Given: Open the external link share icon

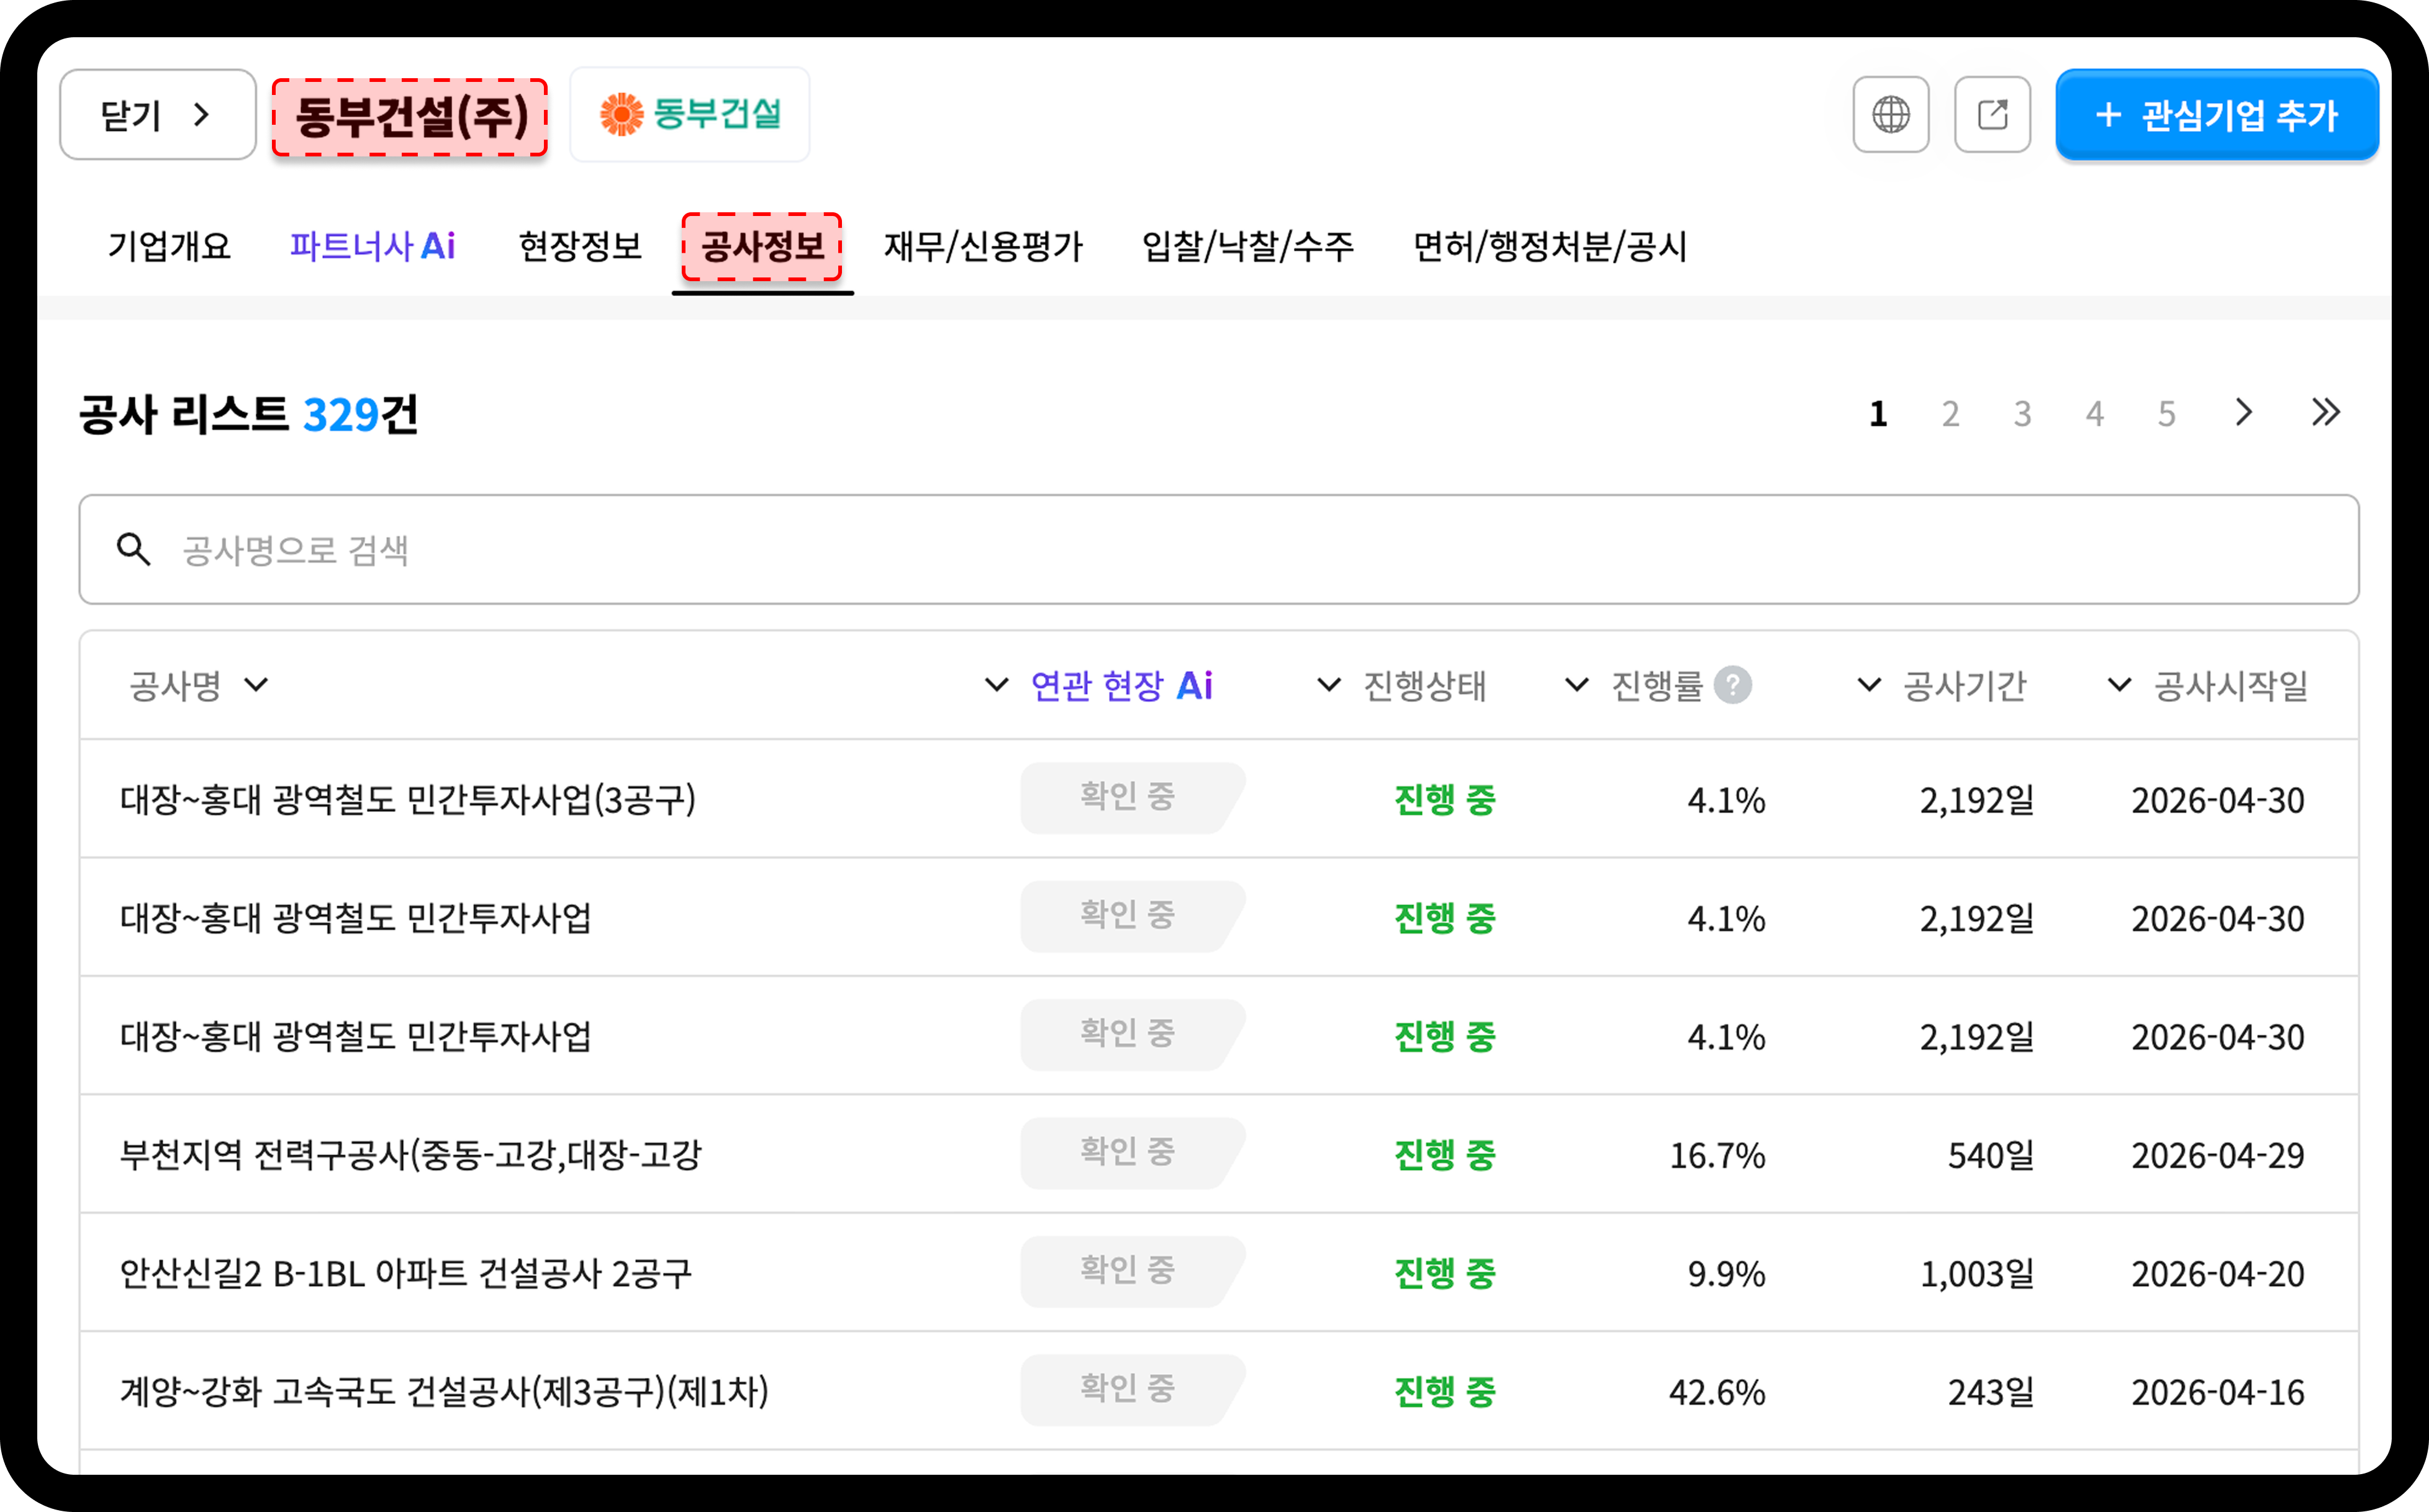Looking at the screenshot, I should [x=1992, y=114].
